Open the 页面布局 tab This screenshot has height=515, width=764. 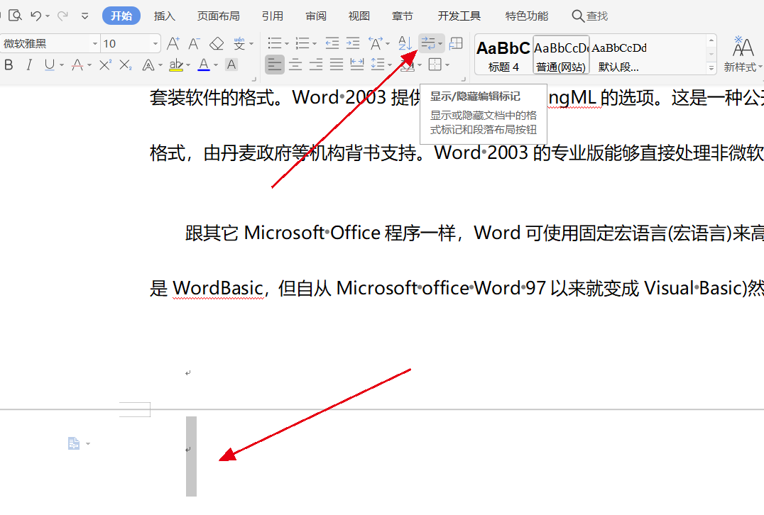tap(218, 16)
